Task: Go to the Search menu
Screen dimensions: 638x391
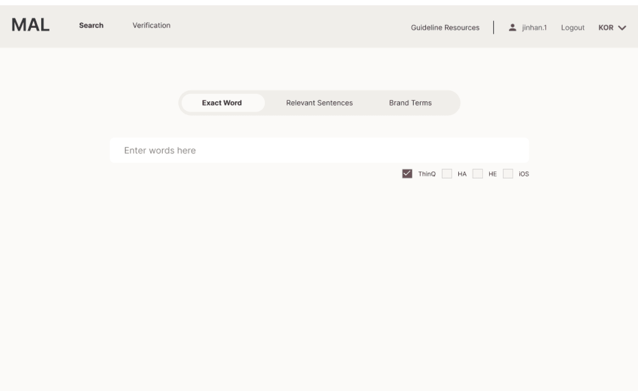Action: [91, 25]
